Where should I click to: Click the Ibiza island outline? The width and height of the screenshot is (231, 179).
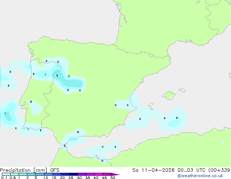coord(151,105)
